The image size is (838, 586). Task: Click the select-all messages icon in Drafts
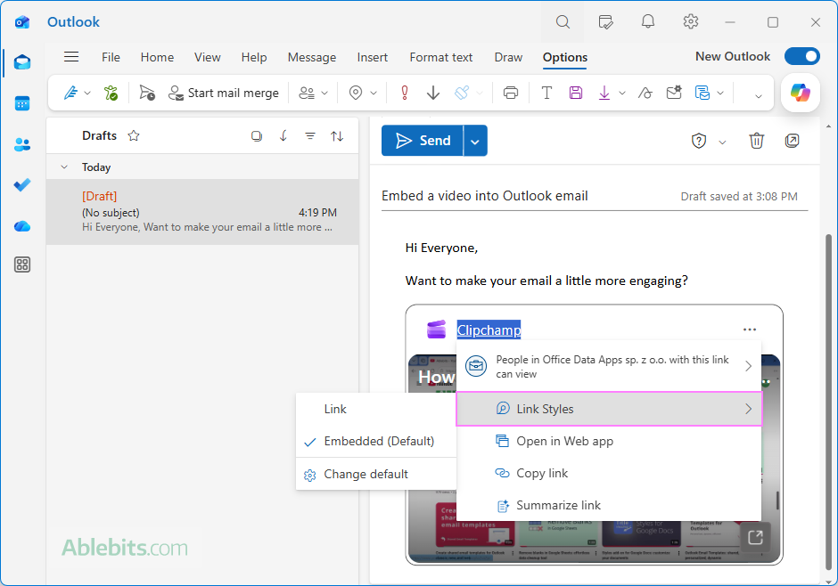click(x=257, y=136)
